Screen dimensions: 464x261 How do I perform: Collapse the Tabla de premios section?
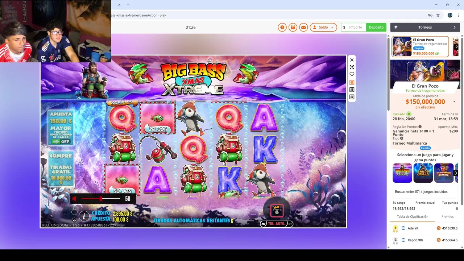click(x=454, y=102)
